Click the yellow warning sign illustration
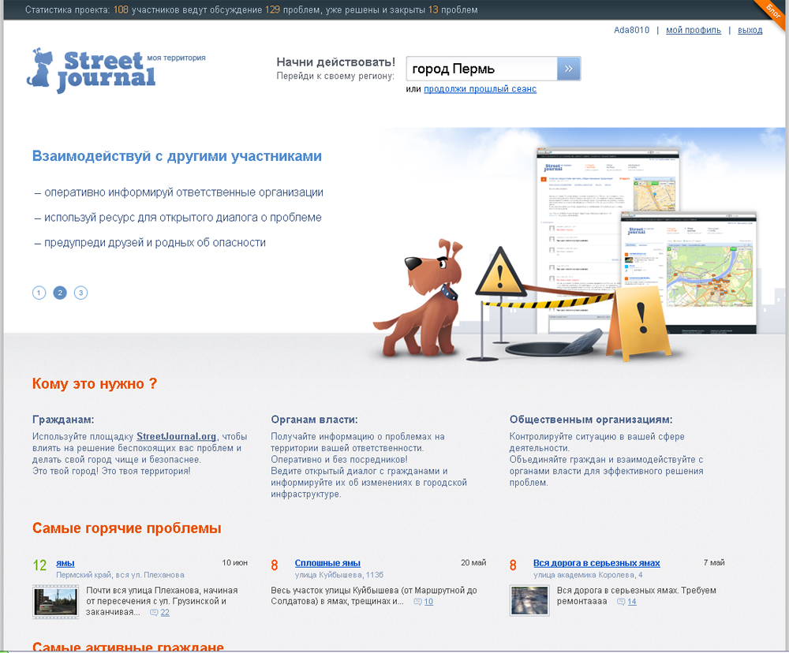Viewport: 789px width, 653px height. pyautogui.click(x=641, y=323)
